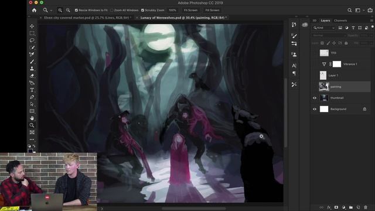Image resolution: width=375 pixels, height=211 pixels.
Task: Open the blend mode dropdown
Action: click(x=329, y=35)
